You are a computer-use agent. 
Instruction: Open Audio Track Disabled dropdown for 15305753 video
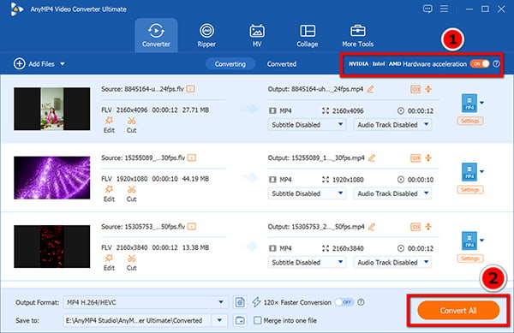coord(392,262)
